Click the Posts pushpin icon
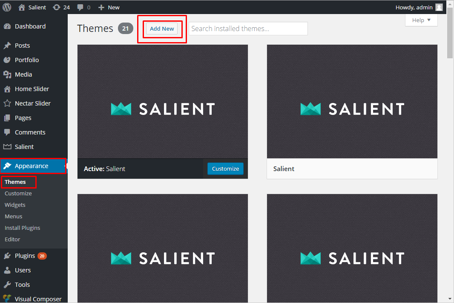Image resolution: width=454 pixels, height=303 pixels. pos(7,46)
